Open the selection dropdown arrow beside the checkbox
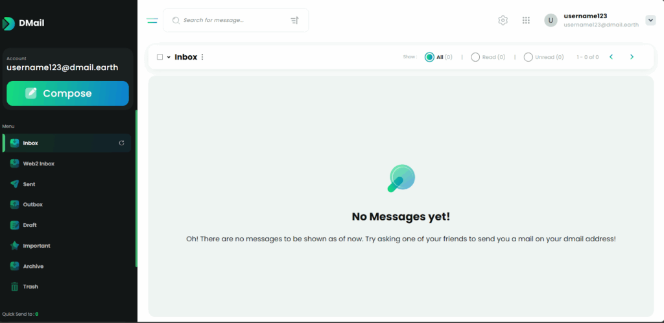 click(x=169, y=57)
